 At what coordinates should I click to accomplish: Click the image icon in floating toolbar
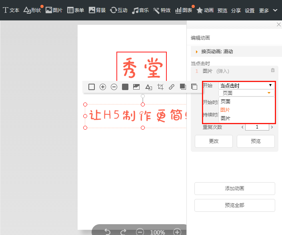[136, 87]
